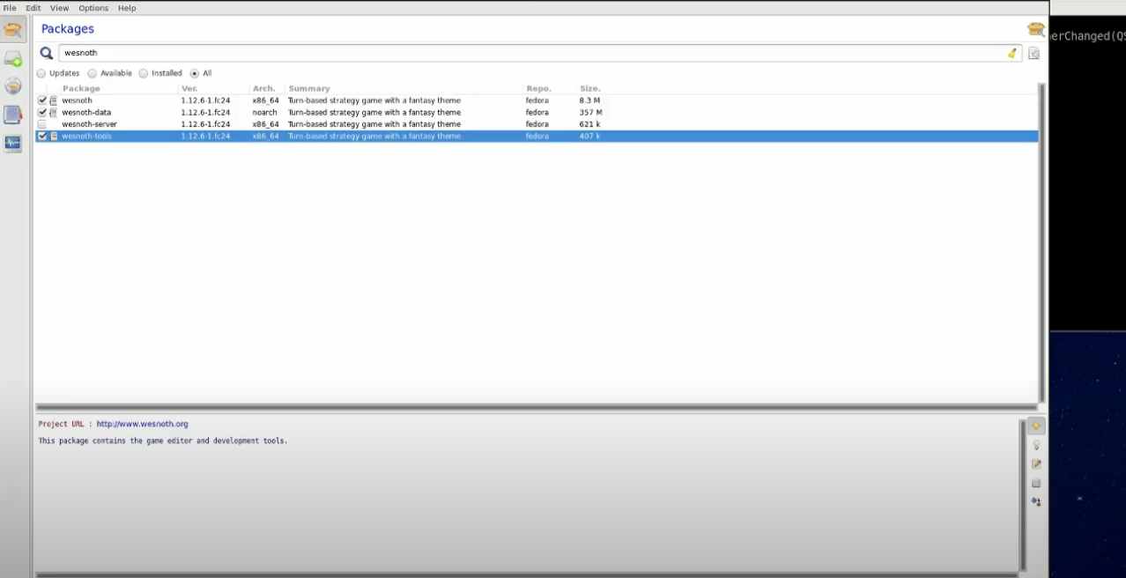The height and width of the screenshot is (578, 1126).
Task: Uncheck the wesnoth-tools package checkbox
Action: (x=42, y=137)
